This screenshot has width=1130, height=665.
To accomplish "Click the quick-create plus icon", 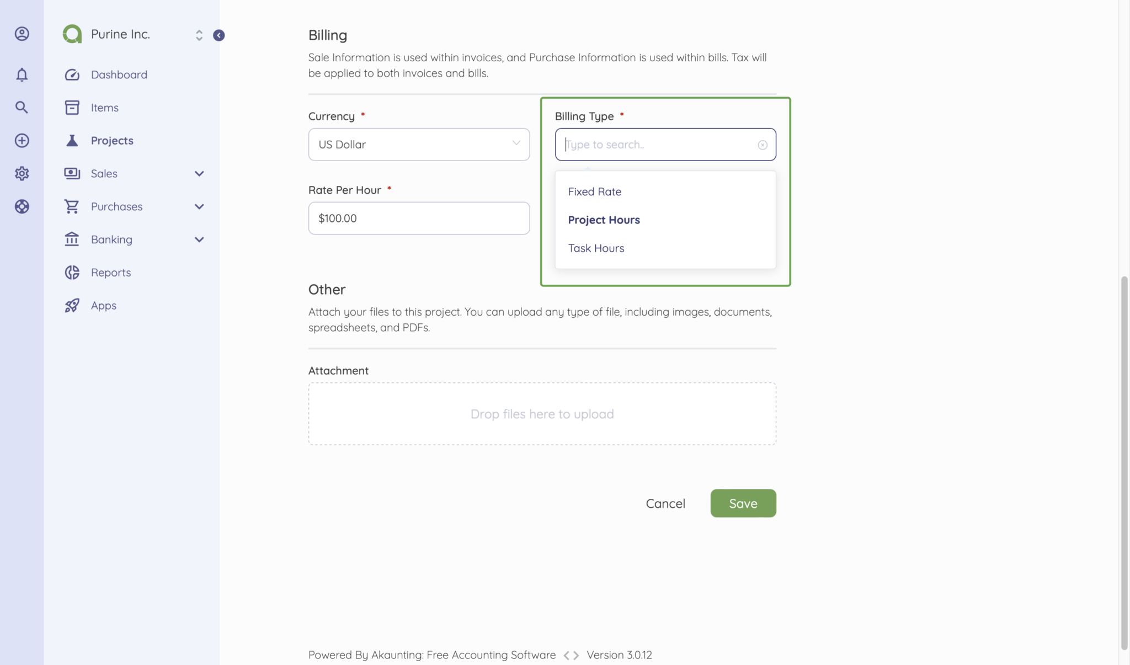I will (22, 140).
